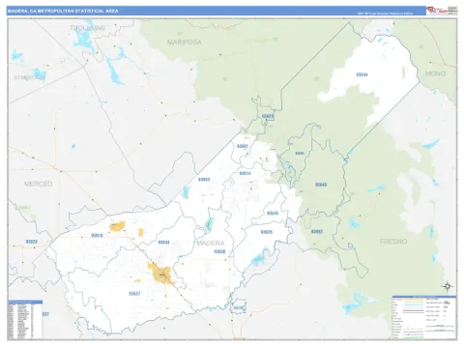This screenshot has width=464, height=348.
Task: Click ZIP code label 93643
Action: (x=321, y=185)
